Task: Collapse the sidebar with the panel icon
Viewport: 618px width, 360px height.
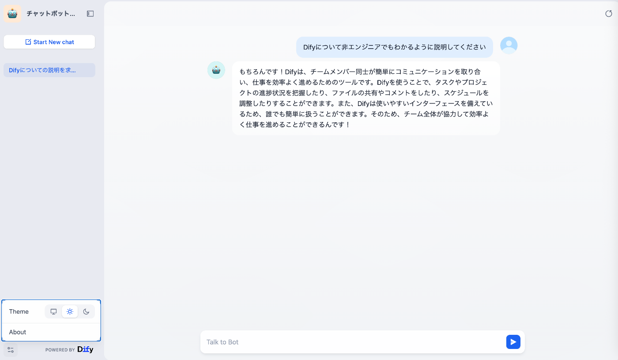Action: pos(90,14)
